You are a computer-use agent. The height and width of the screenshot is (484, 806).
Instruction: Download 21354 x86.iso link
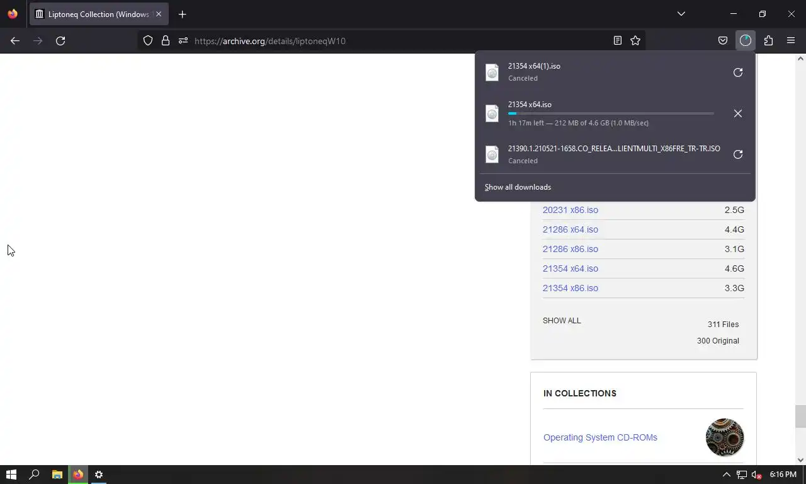click(x=570, y=288)
